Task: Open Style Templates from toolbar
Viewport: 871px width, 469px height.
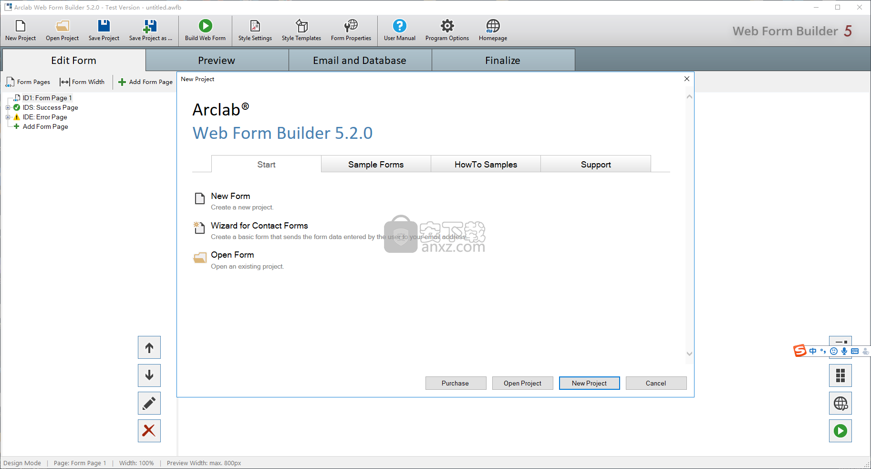Action: pos(301,31)
